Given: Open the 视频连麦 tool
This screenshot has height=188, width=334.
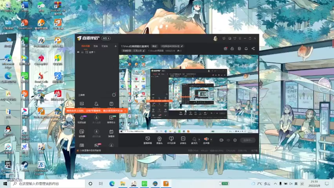Looking at the screenshot, I should 82,119.
